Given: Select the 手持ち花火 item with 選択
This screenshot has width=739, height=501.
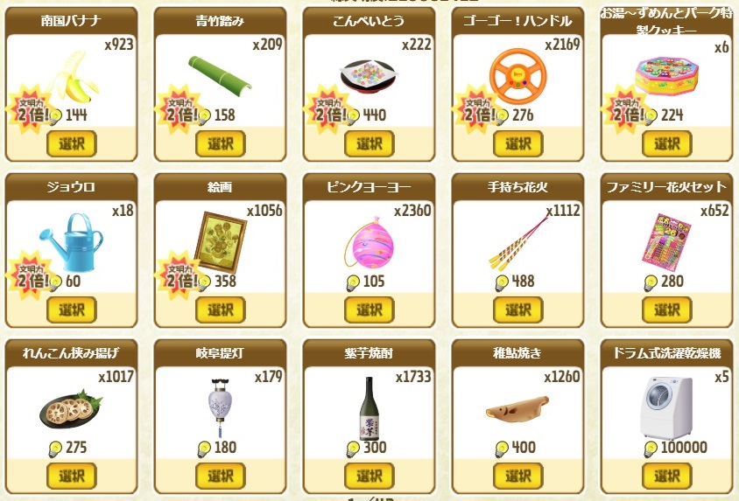Looking at the screenshot, I should click(x=518, y=310).
